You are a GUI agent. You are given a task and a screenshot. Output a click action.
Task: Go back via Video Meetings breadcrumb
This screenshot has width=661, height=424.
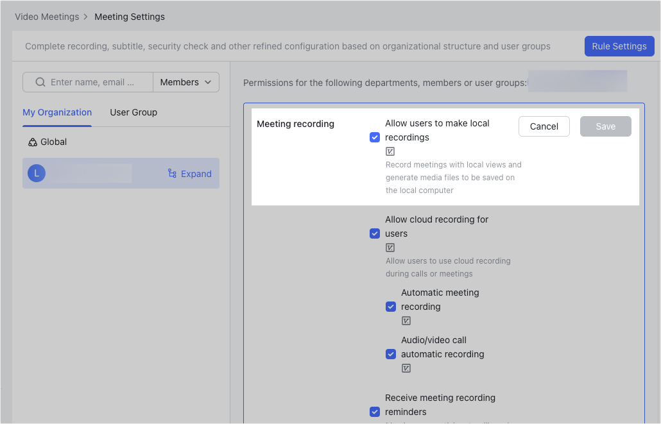coord(47,16)
